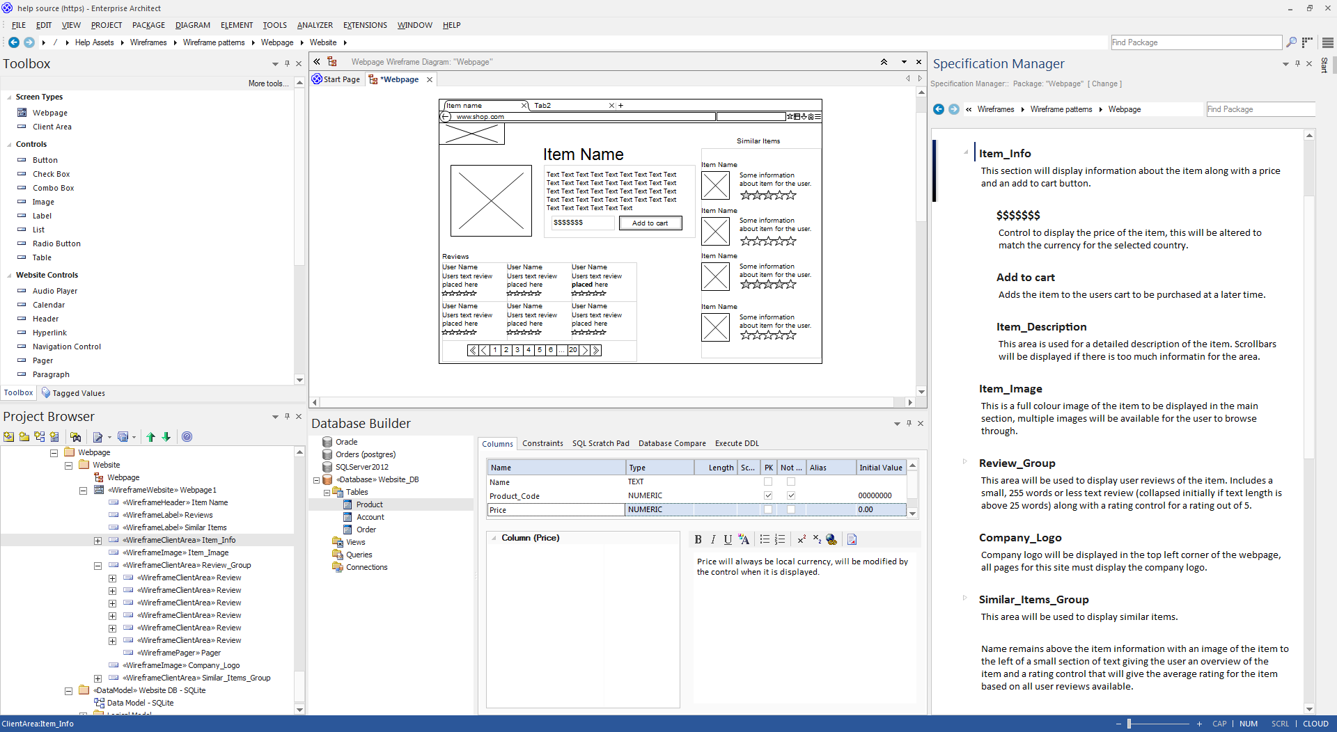
Task: Click the search magnifier next to Find Package
Action: click(1291, 42)
